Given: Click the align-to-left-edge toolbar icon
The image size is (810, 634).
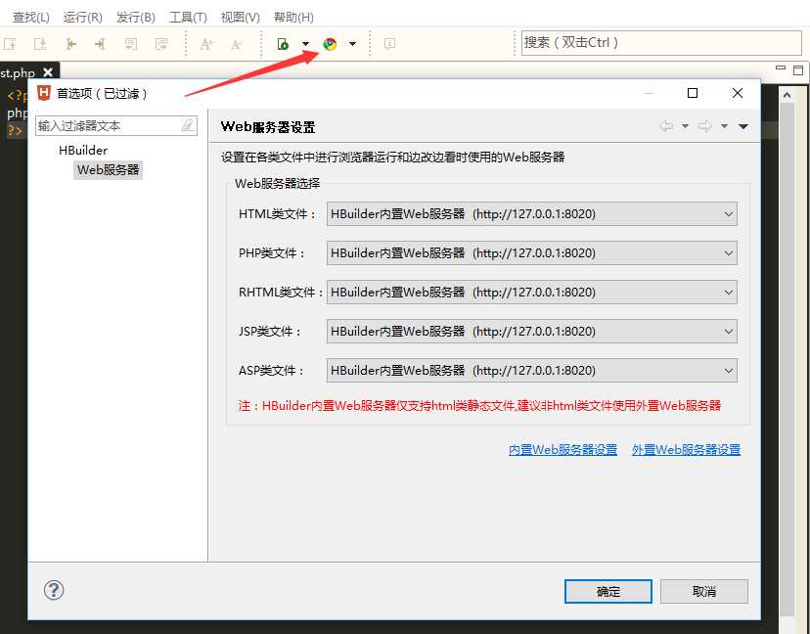Looking at the screenshot, I should 70,44.
